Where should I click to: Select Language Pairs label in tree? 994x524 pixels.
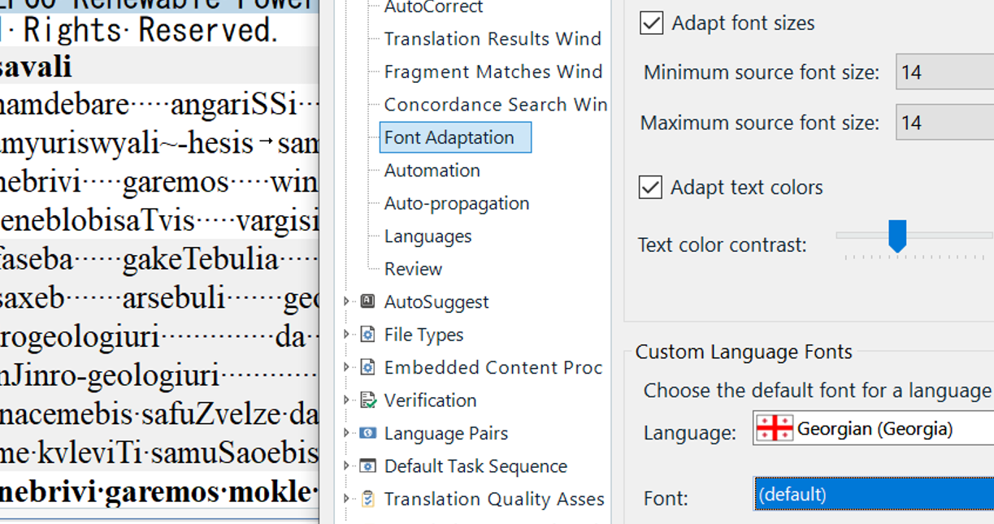click(445, 434)
